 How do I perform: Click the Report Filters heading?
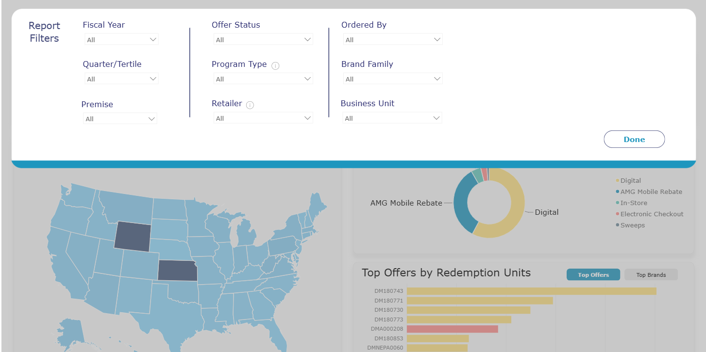(44, 32)
